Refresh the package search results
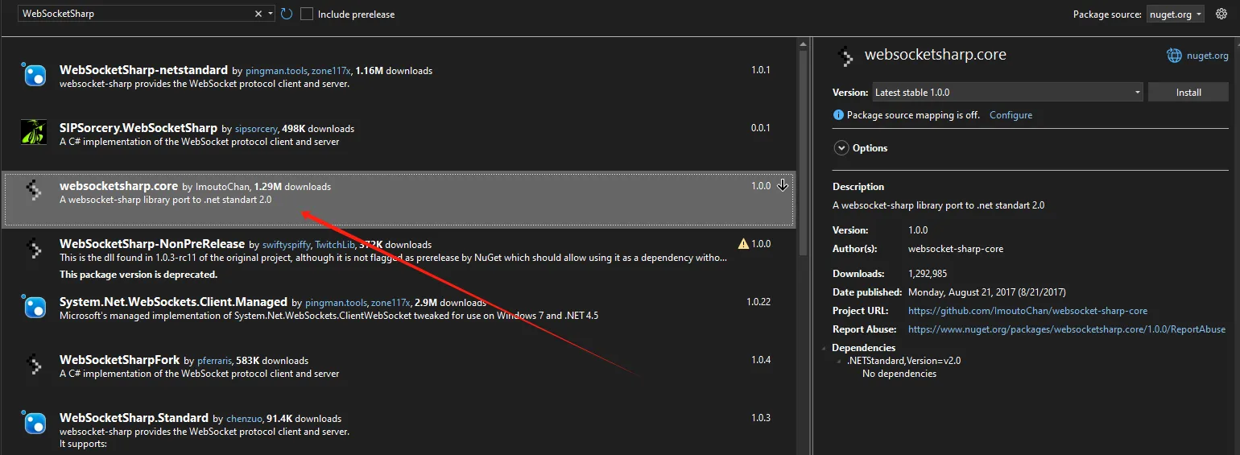The image size is (1240, 455). (x=287, y=14)
